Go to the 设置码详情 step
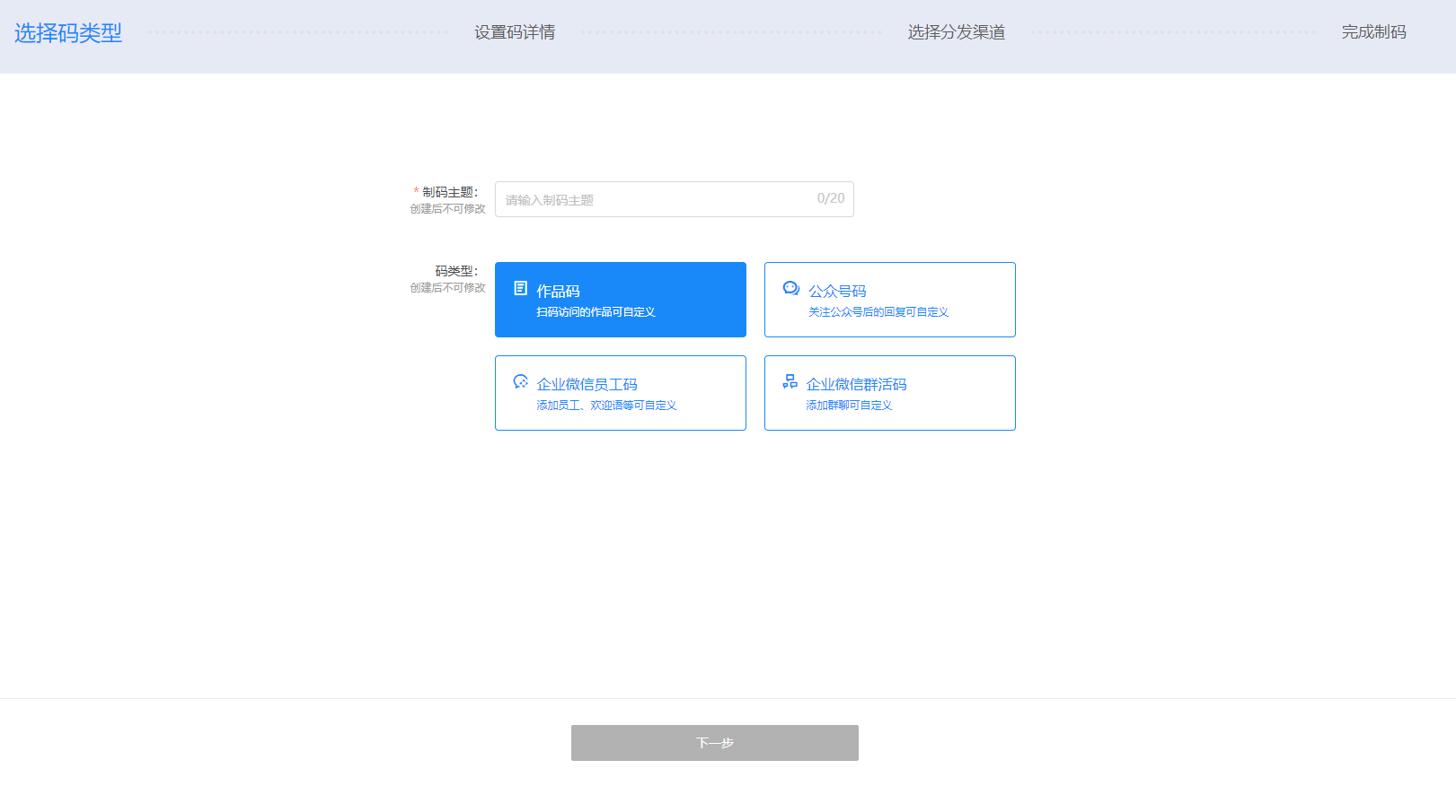1456x786 pixels. [515, 32]
